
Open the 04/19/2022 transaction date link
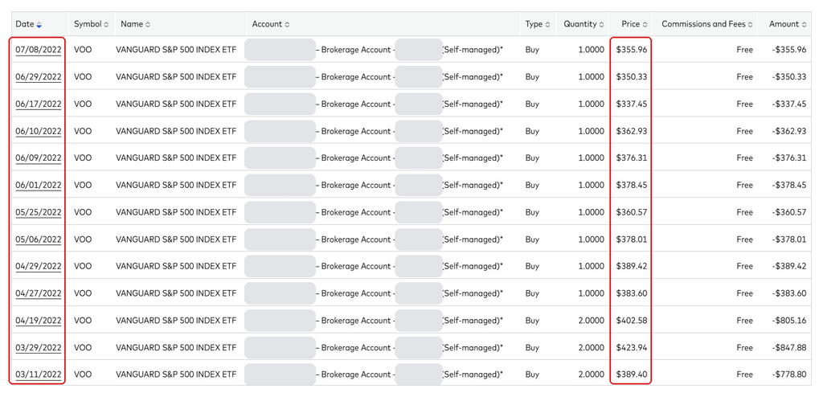(39, 321)
